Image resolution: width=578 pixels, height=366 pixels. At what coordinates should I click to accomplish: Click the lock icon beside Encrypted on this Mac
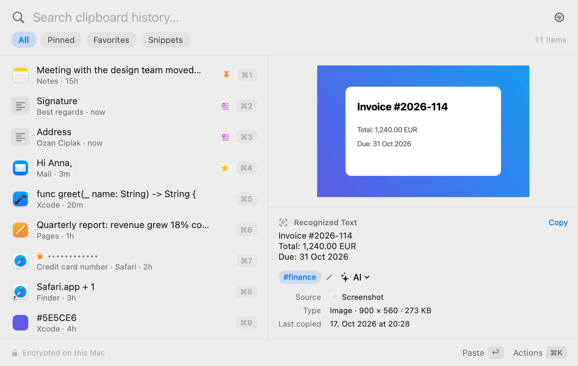pyautogui.click(x=15, y=353)
